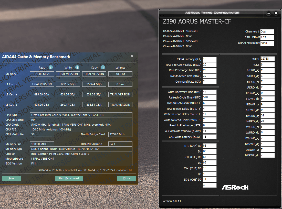
Task: Minimize the AIDA64 benchmark window
Action: (x=120, y=56)
